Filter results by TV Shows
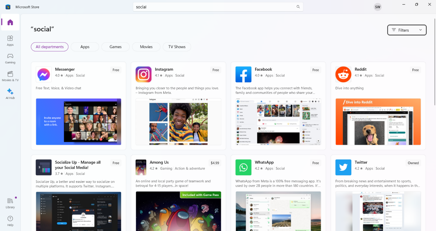This screenshot has width=436, height=231. (x=177, y=47)
